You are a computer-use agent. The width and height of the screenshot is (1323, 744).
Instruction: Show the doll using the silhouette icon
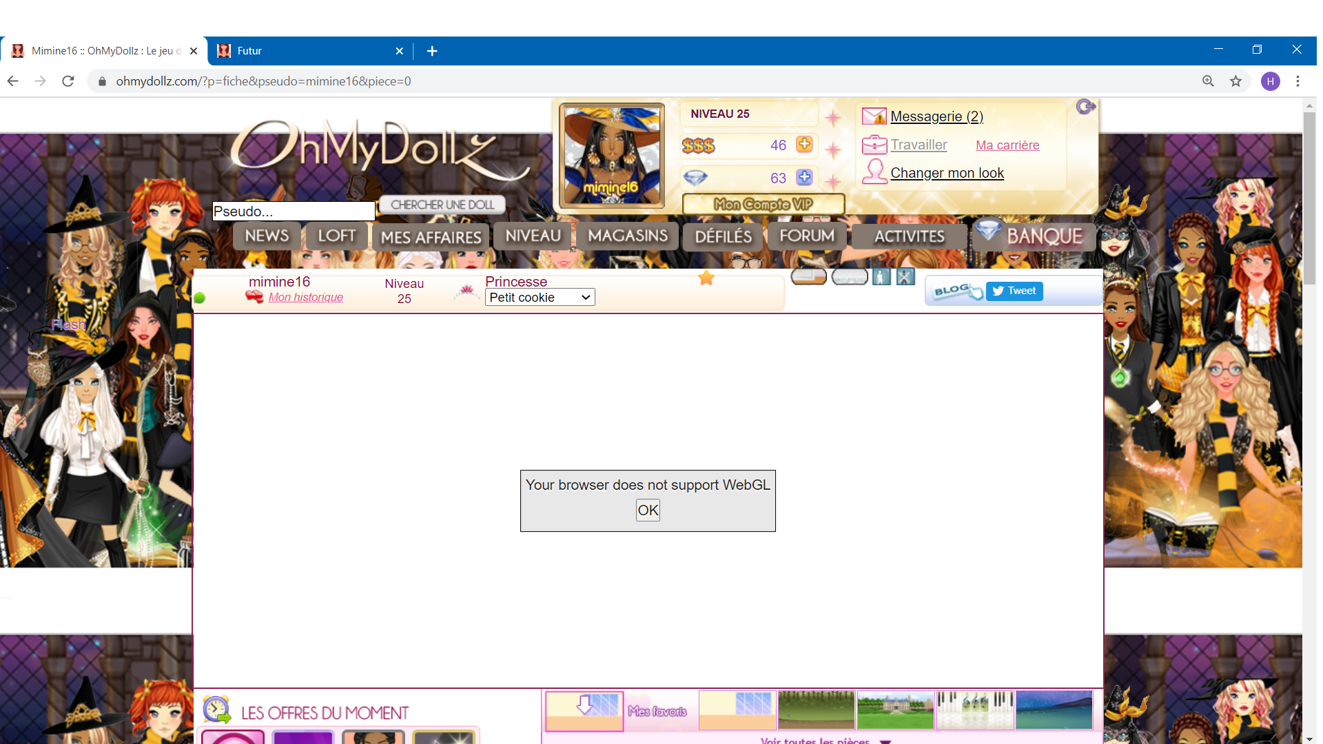[881, 277]
